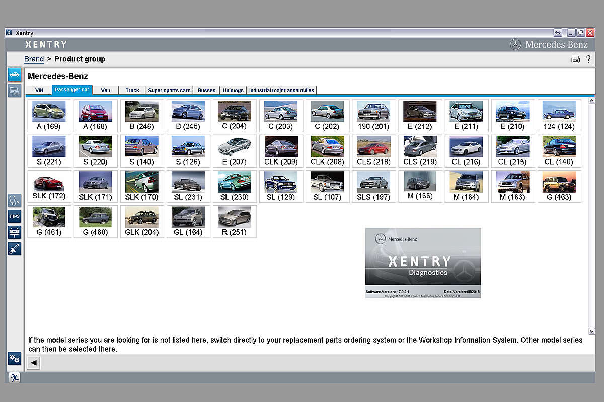This screenshot has height=402, width=604.
Task: Open the TIPS sidebar icon
Action: tap(14, 216)
